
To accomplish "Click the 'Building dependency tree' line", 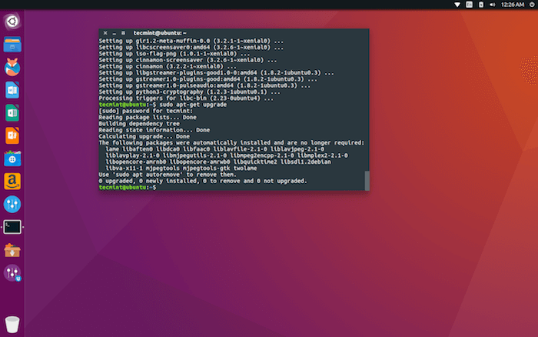I will (139, 124).
